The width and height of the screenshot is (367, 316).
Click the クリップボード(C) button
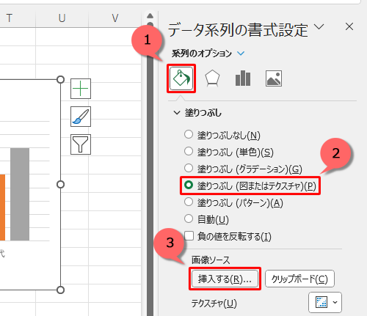(x=299, y=279)
